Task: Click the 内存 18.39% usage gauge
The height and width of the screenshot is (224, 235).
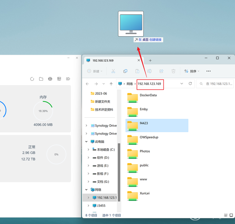Action: [x=43, y=111]
